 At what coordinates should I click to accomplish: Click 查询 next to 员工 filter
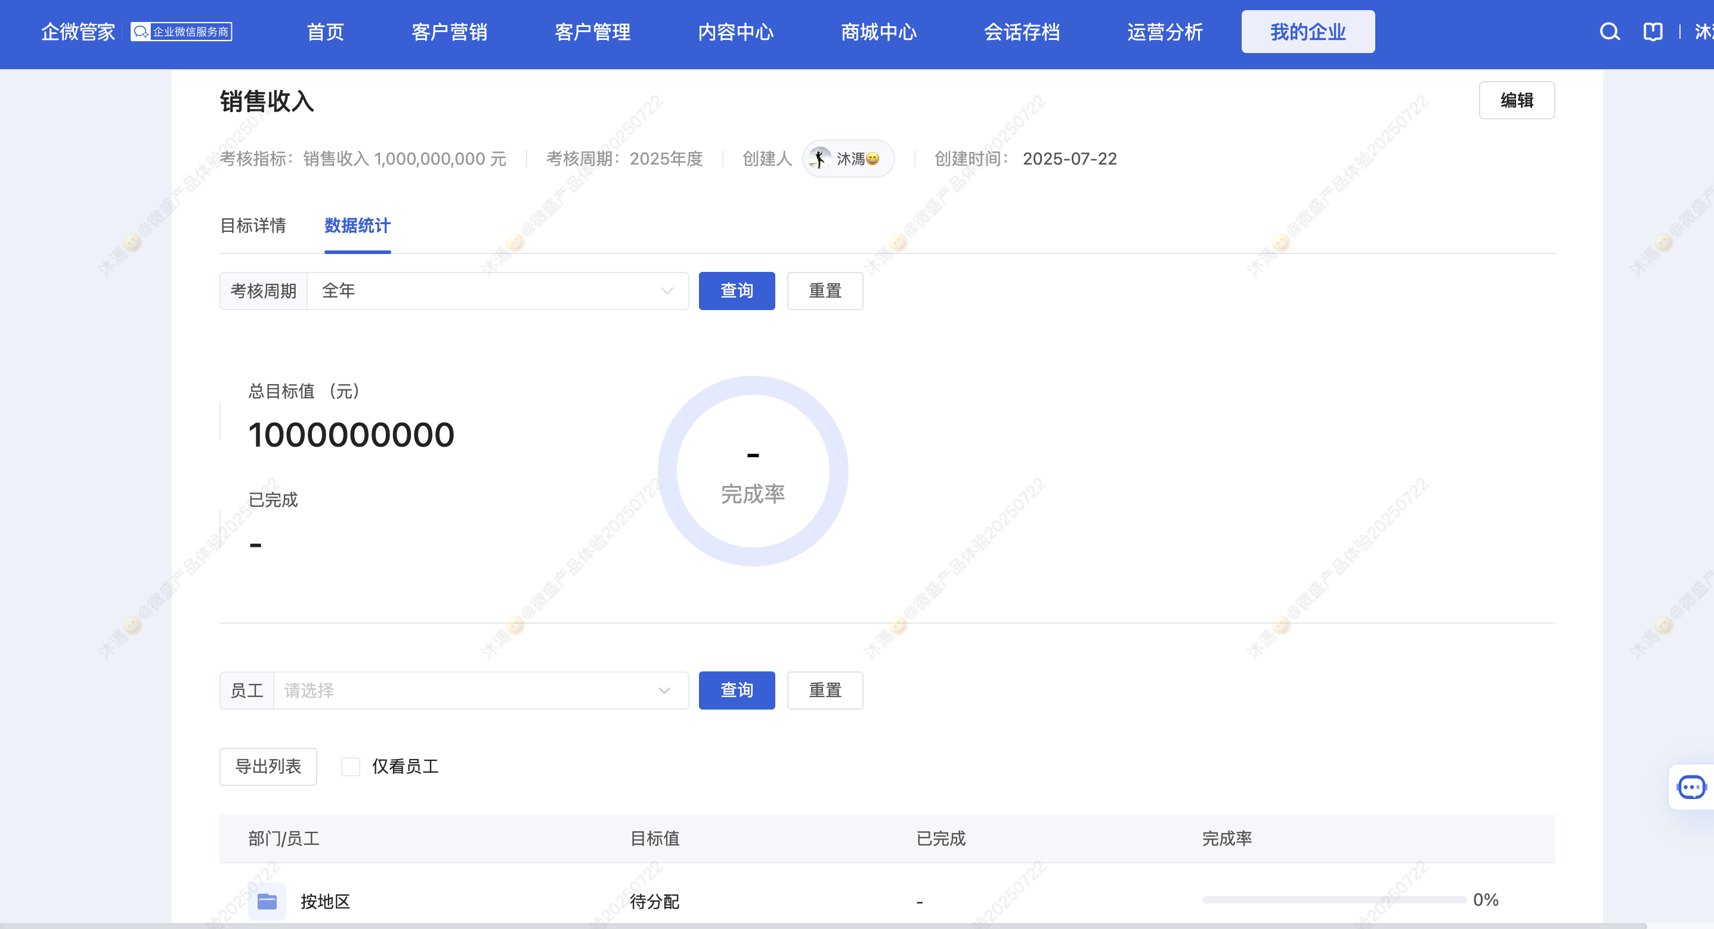click(x=737, y=690)
